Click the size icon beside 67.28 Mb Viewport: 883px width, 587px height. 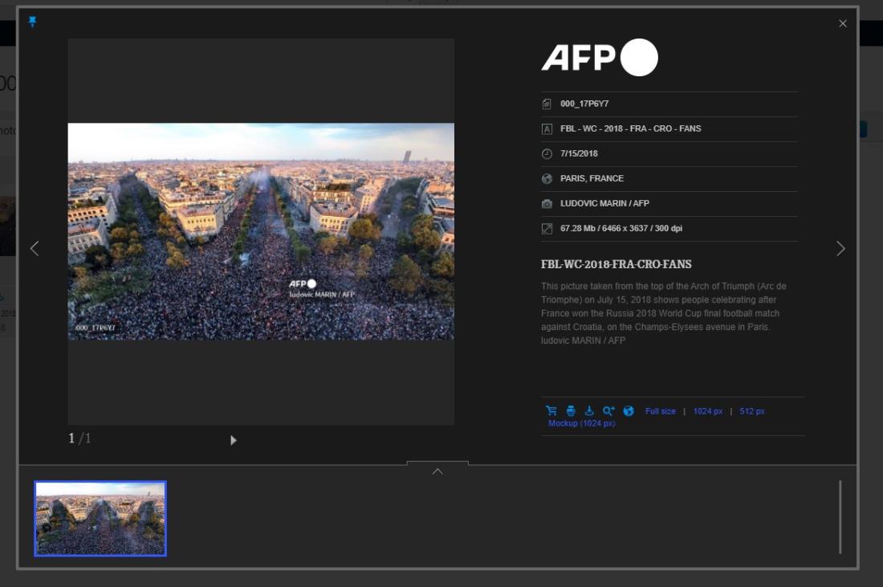[546, 228]
